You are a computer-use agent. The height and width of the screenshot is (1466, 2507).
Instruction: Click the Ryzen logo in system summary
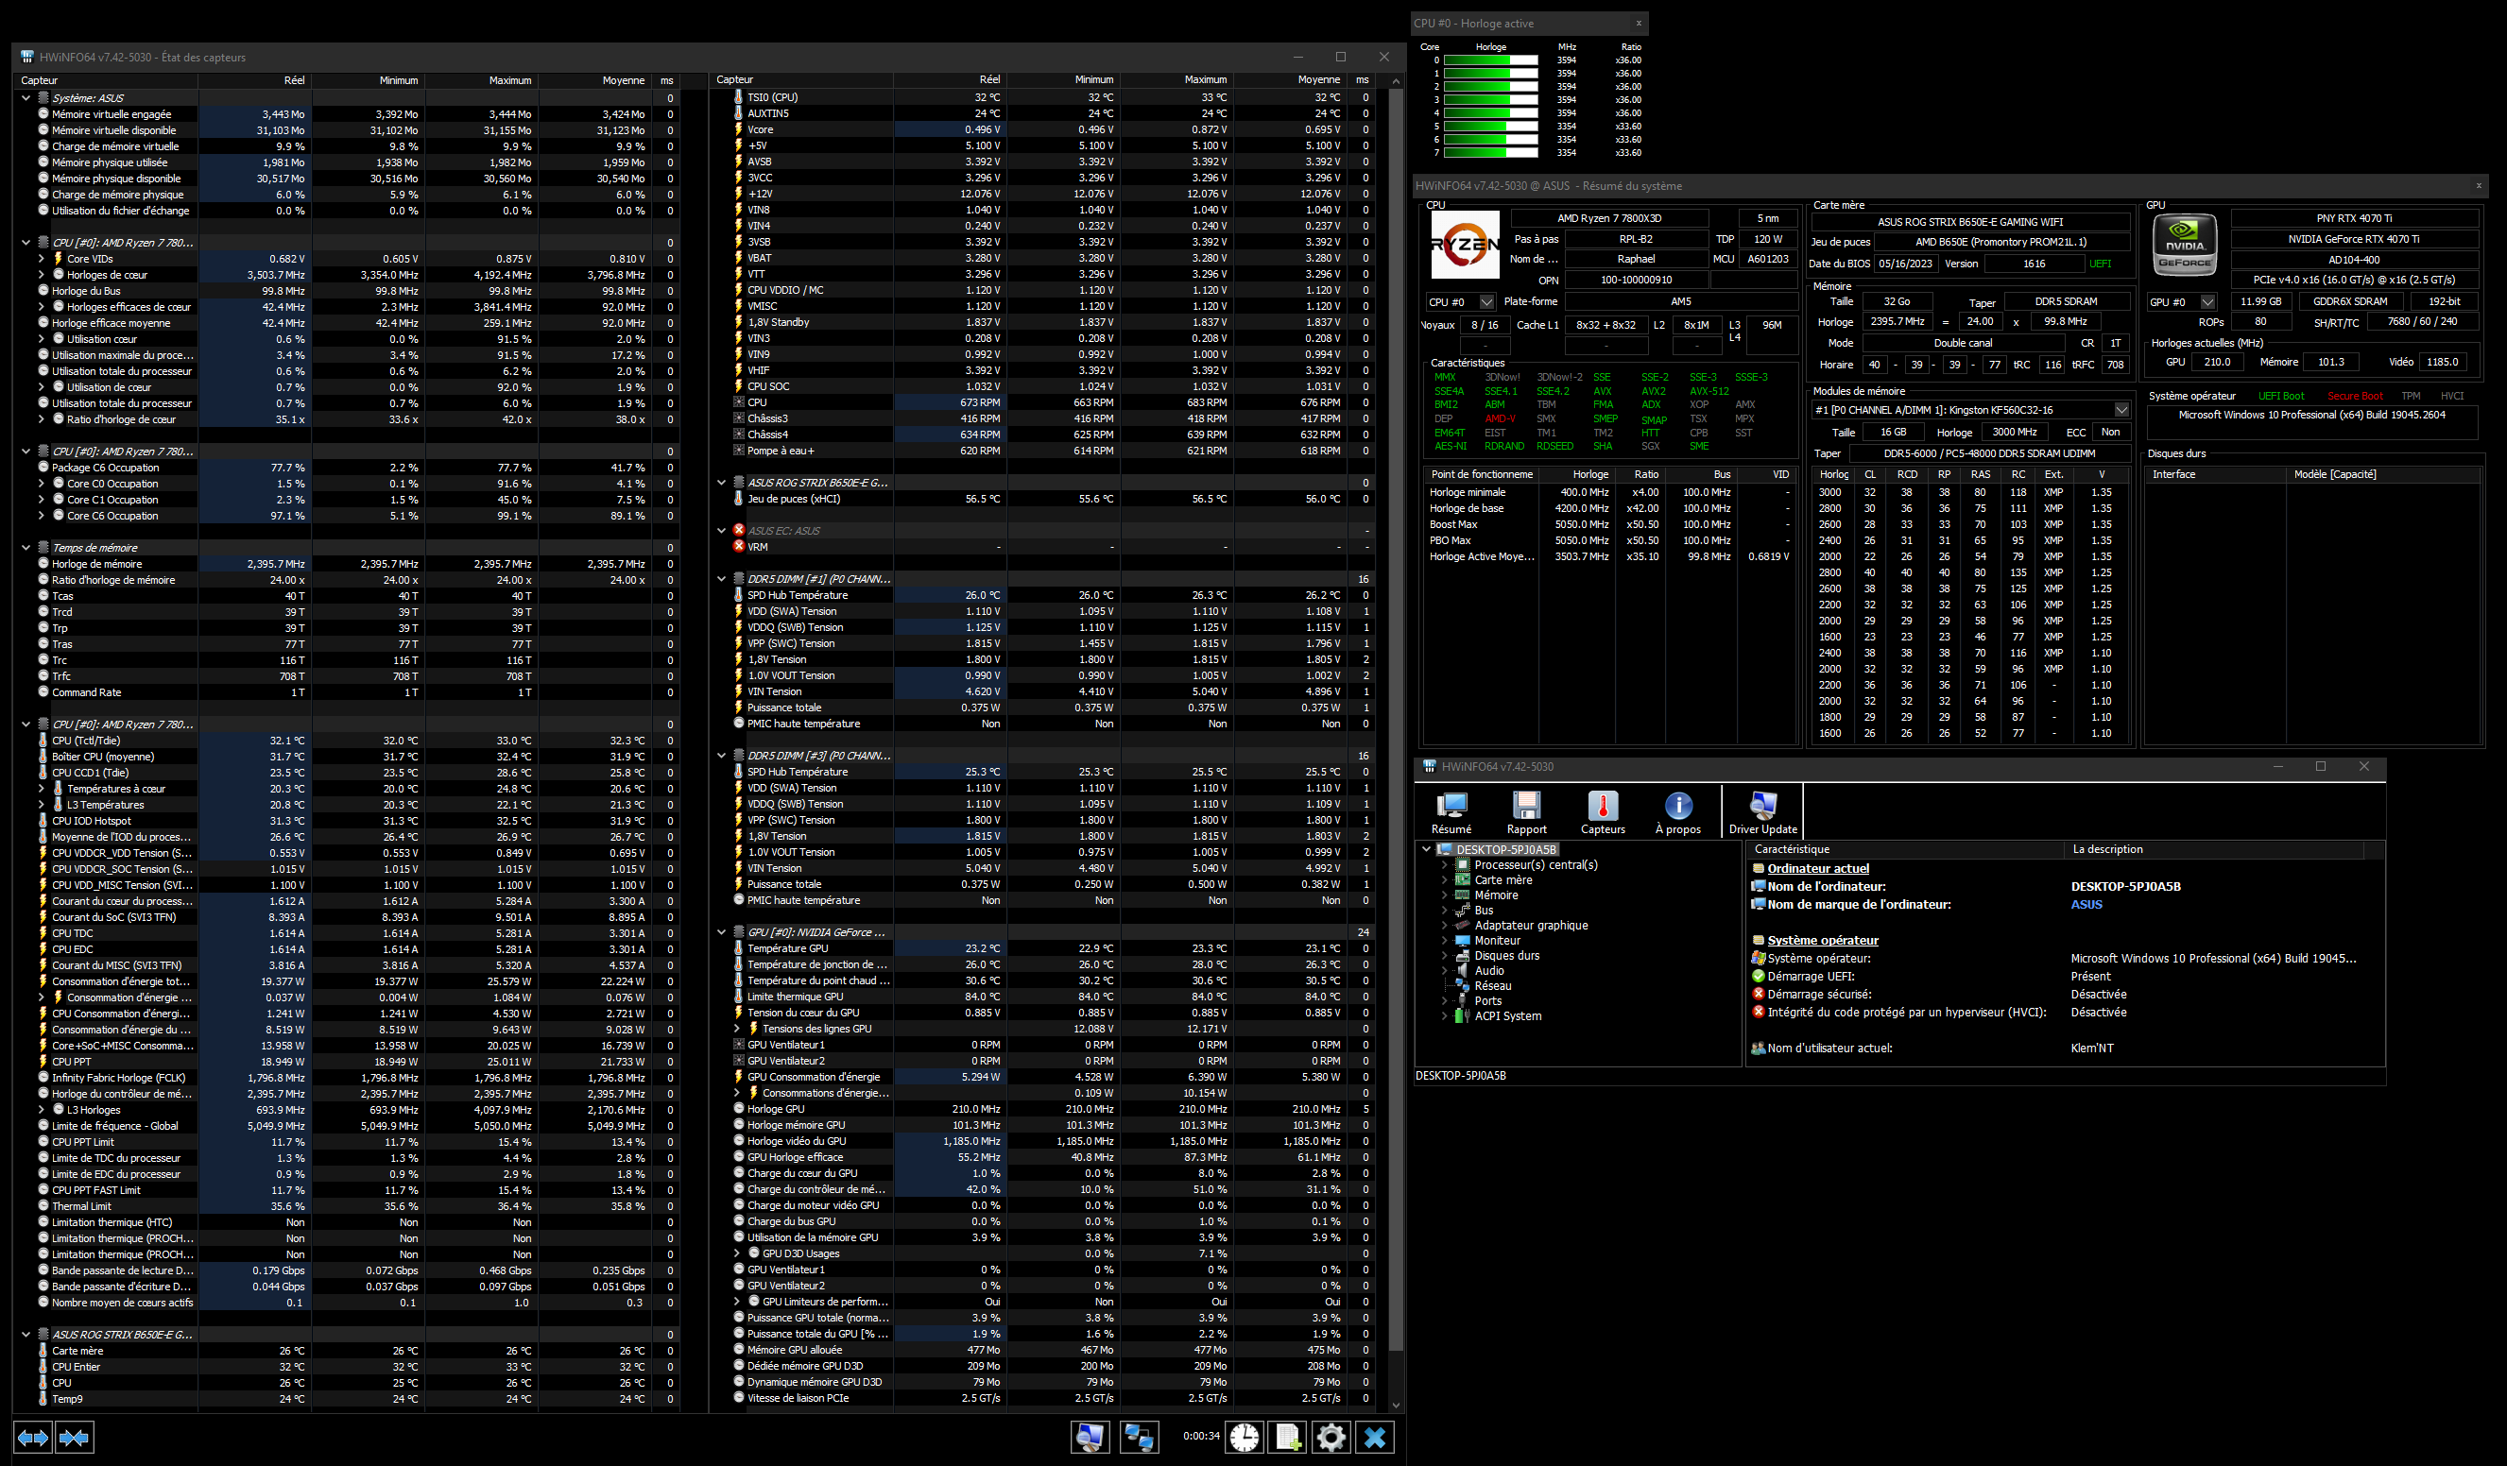[1465, 245]
